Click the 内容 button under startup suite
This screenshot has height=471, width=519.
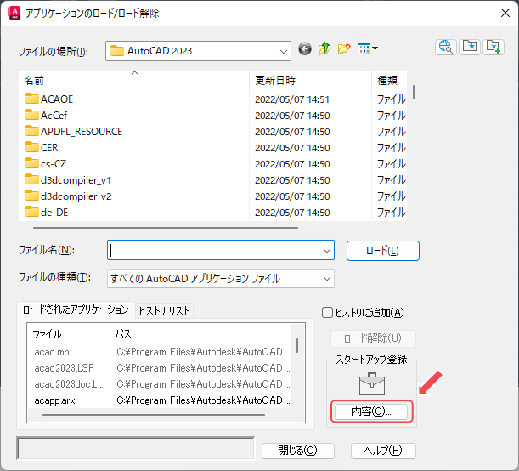[370, 411]
